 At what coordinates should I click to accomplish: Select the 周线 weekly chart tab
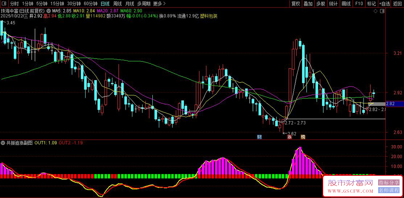[x=118, y=4]
